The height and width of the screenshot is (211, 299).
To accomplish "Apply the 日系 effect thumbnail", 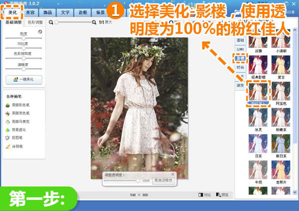I will (x=258, y=144).
